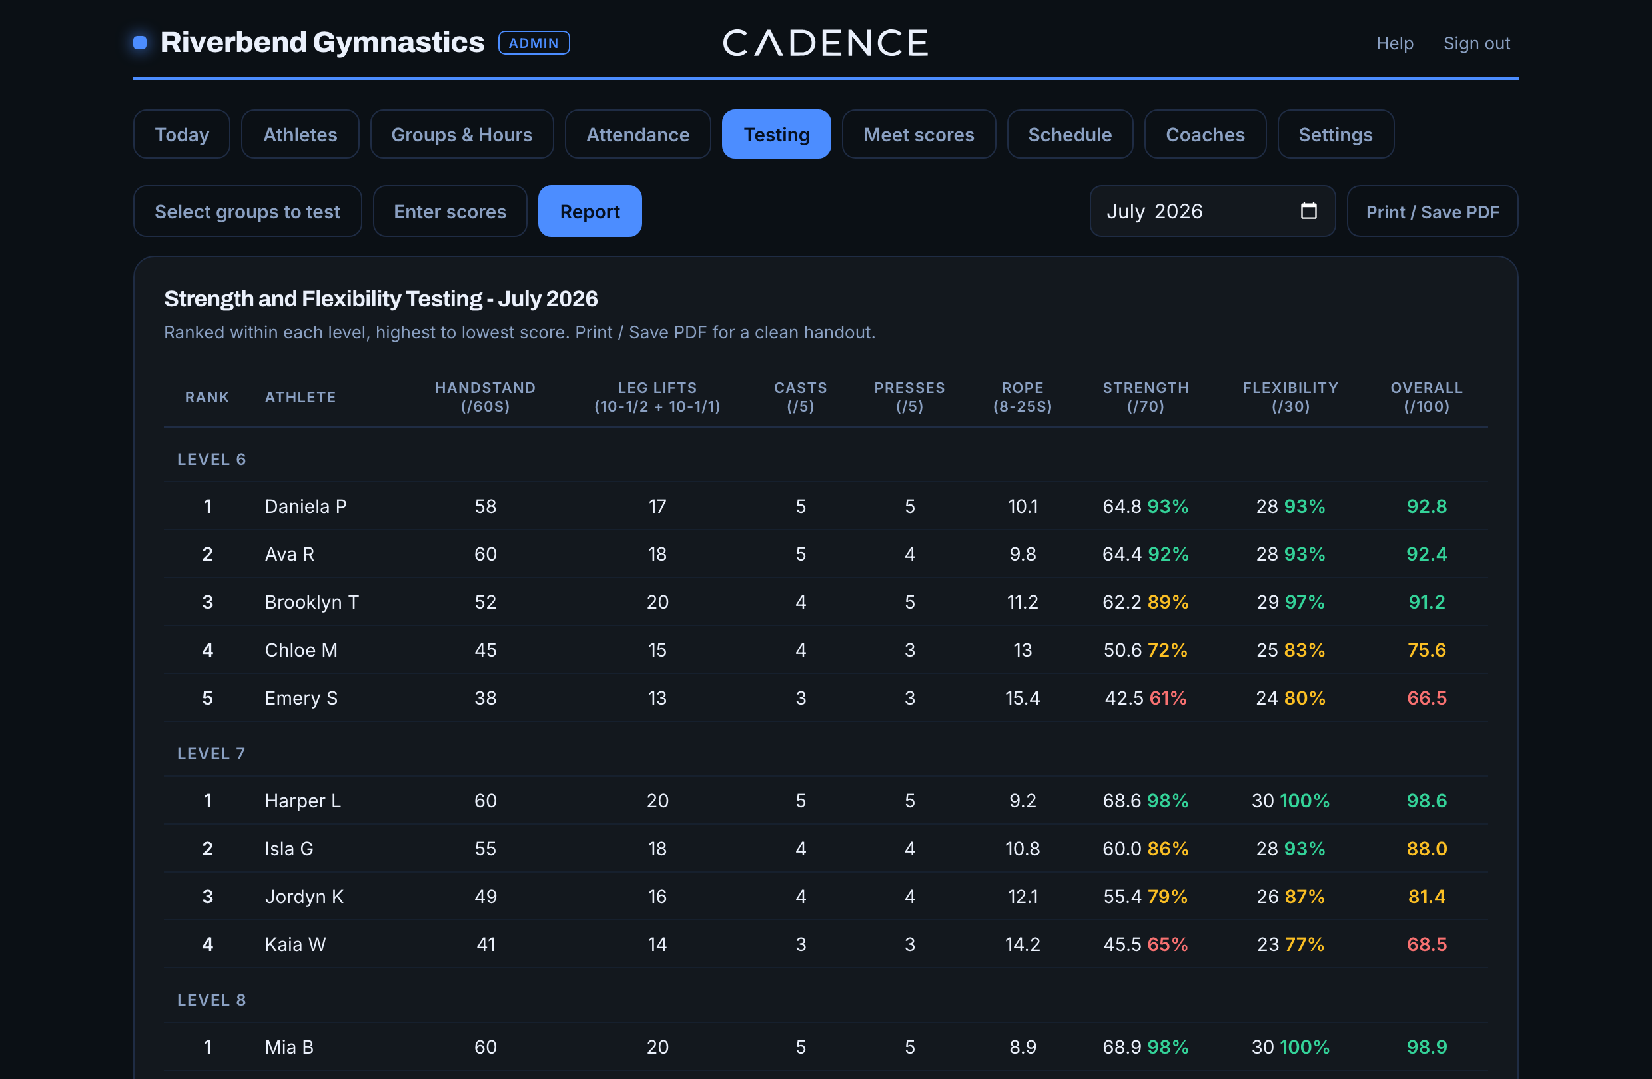Select the Testing tab
Image resolution: width=1652 pixels, height=1079 pixels.
776,134
